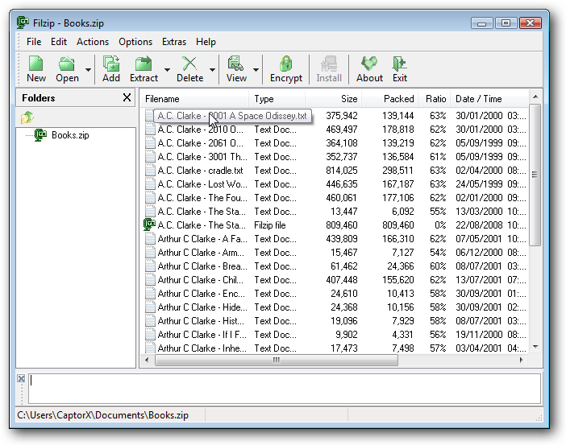Click the horizontal scrollbar right arrow
This screenshot has height=445, width=566.
[x=521, y=360]
